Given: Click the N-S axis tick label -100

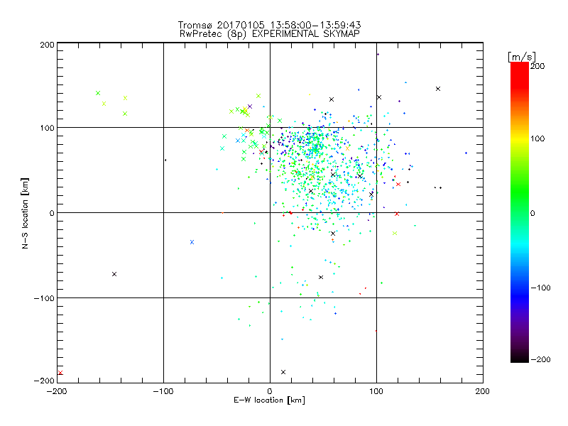Looking at the screenshot, I should click(x=44, y=298).
